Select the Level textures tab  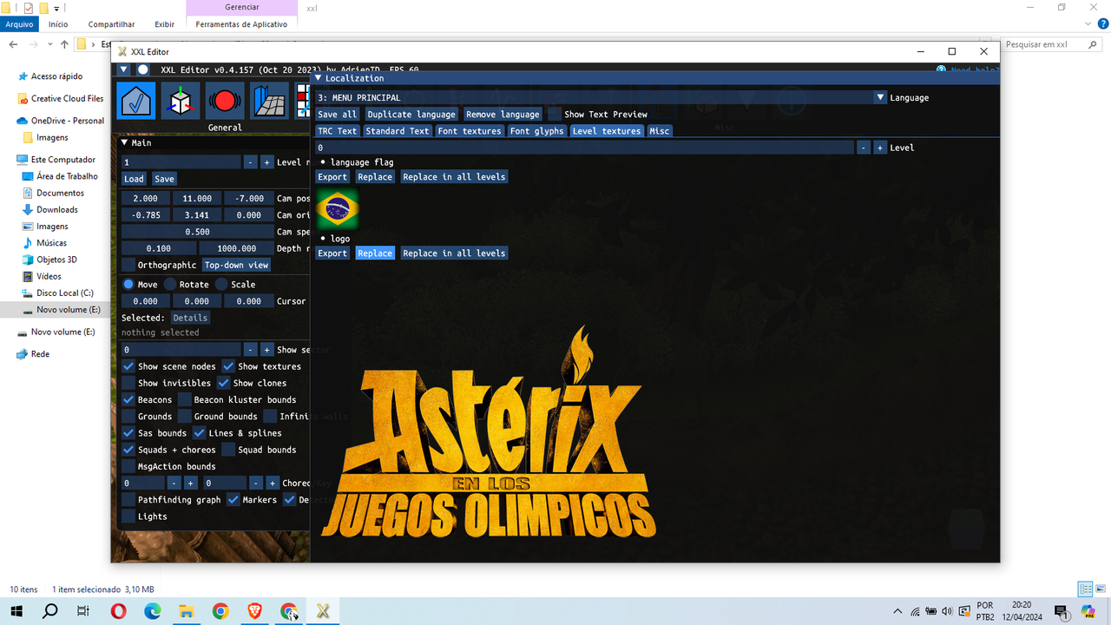click(607, 131)
